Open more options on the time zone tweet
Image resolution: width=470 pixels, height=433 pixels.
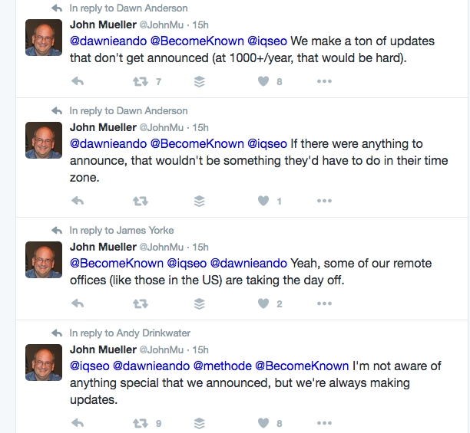coord(324,201)
